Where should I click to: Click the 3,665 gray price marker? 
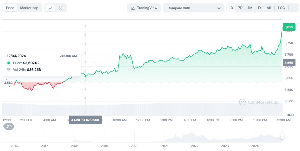point(289,63)
